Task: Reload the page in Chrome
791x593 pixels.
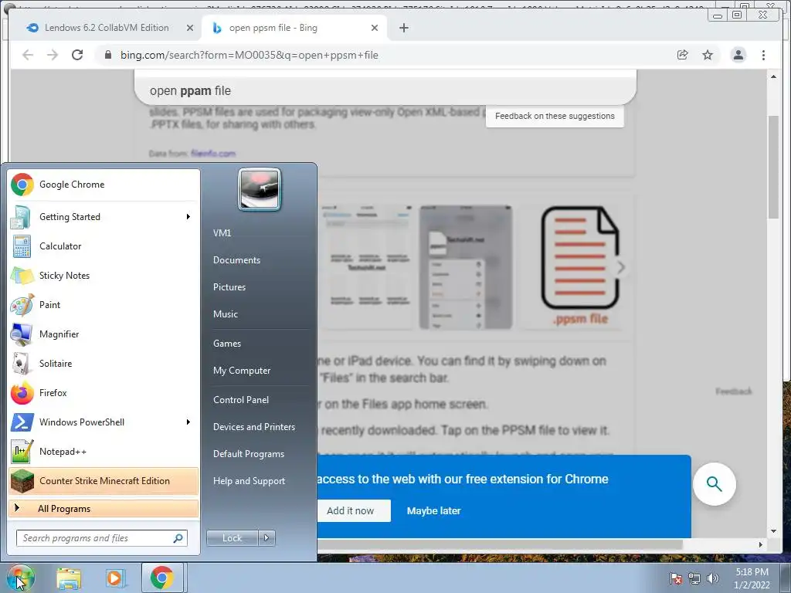Action: [77, 55]
